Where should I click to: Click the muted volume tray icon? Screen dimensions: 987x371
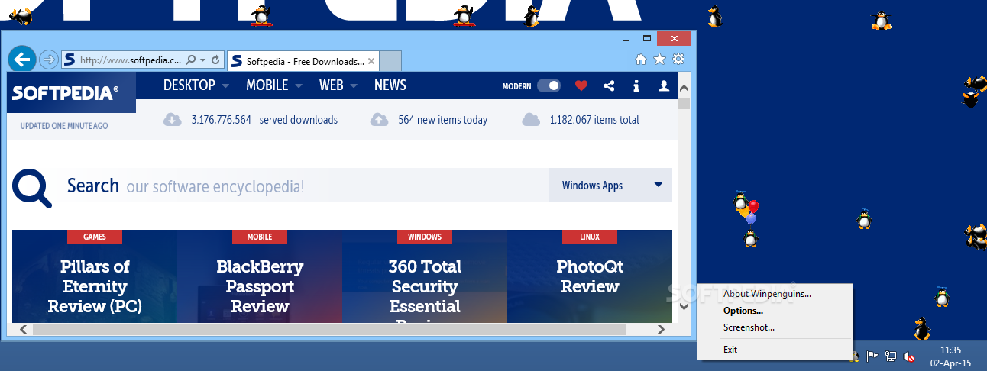pos(909,356)
